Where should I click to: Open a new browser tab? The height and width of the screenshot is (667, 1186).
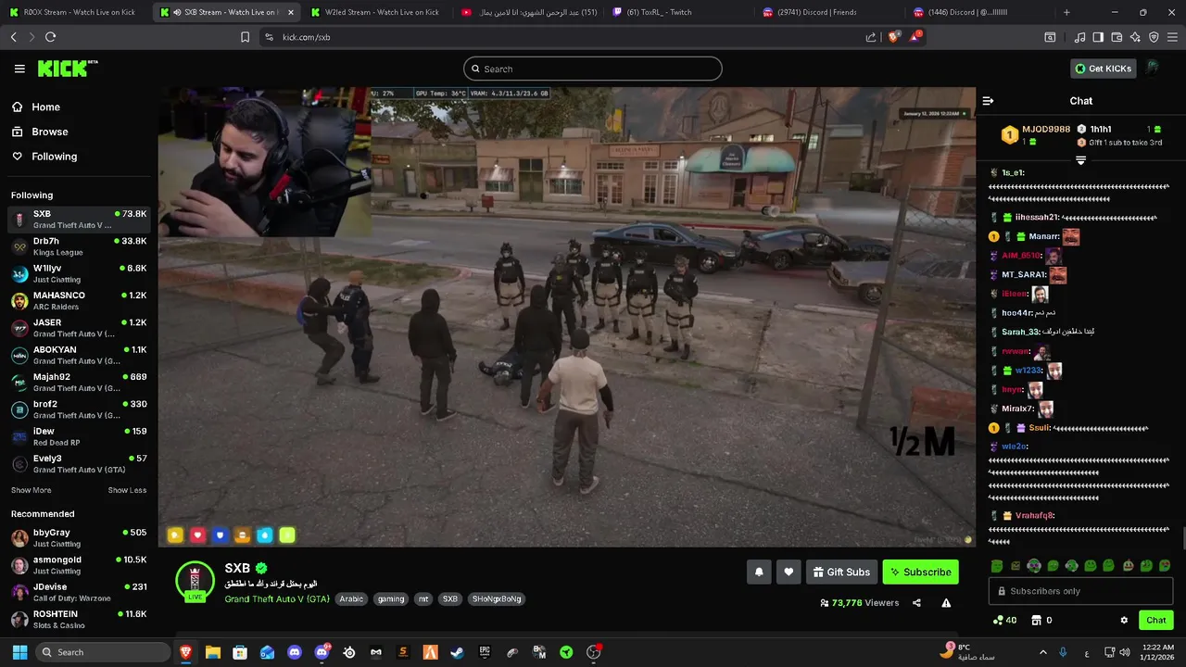[x=1066, y=12]
